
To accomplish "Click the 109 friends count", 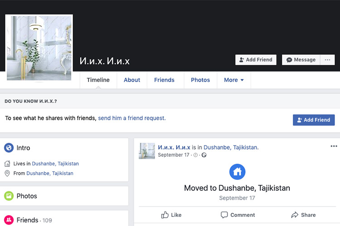I will point(47,221).
